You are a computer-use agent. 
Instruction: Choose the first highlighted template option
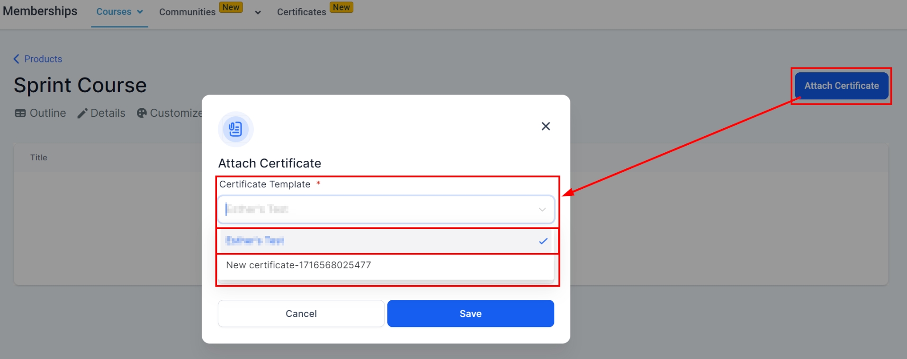pyautogui.click(x=379, y=241)
